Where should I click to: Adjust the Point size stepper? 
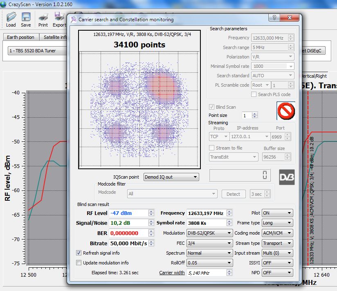click(255, 115)
